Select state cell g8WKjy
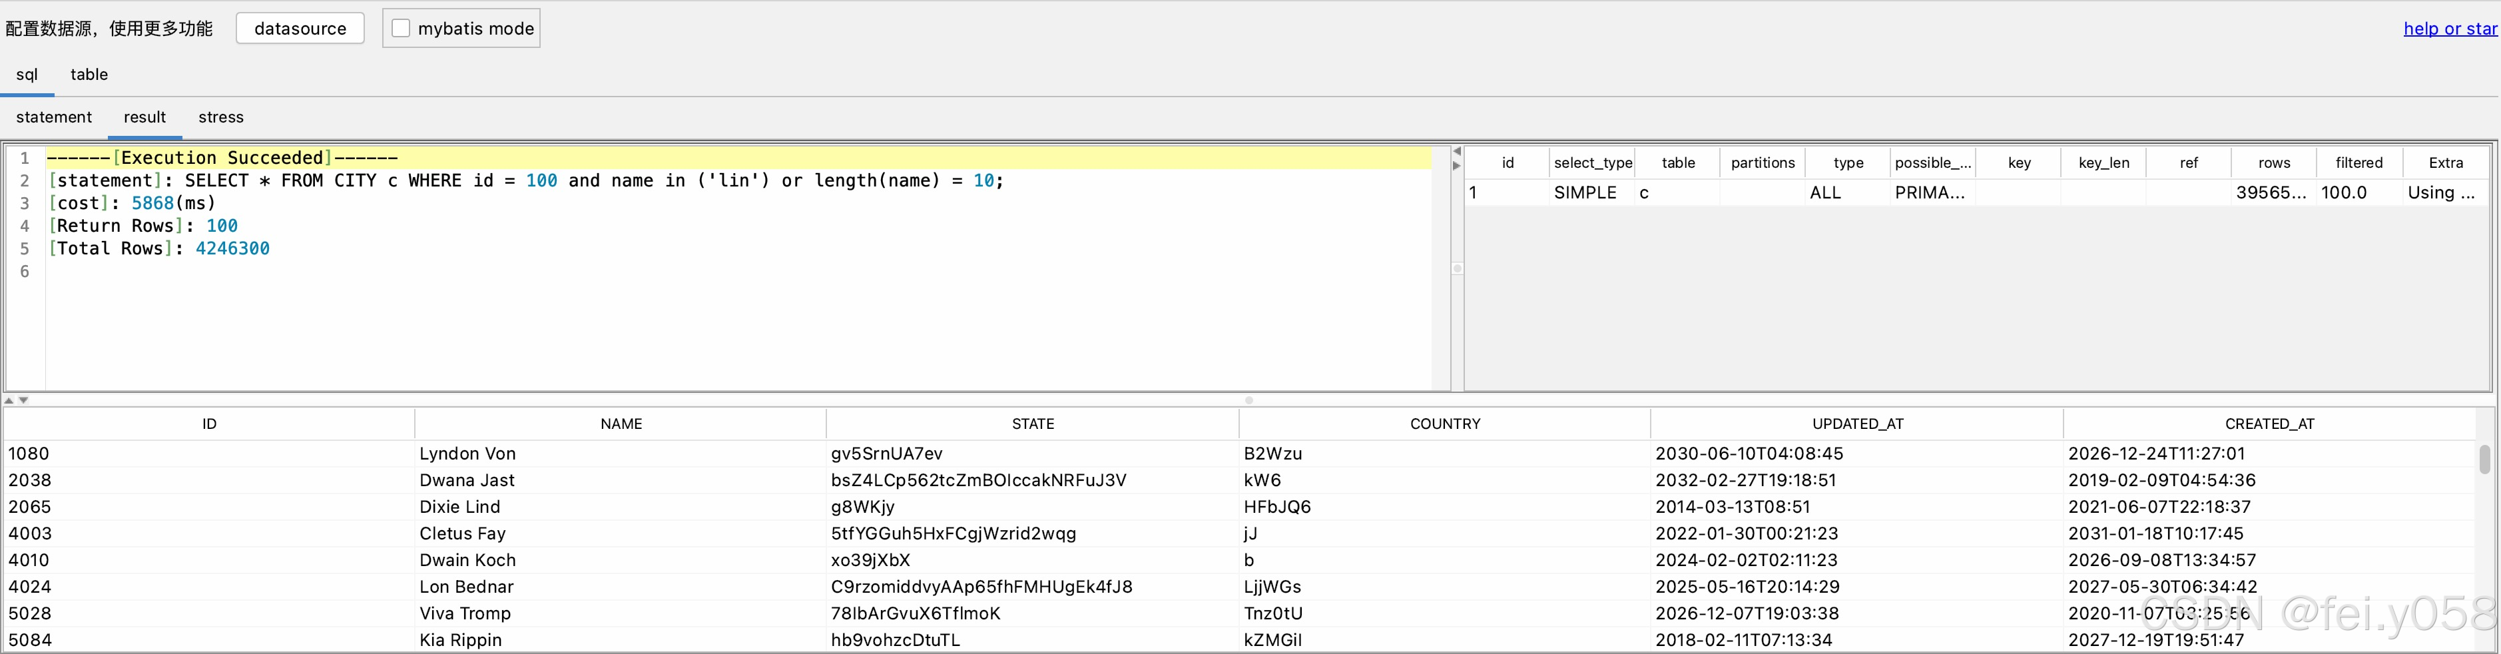 [1033, 507]
